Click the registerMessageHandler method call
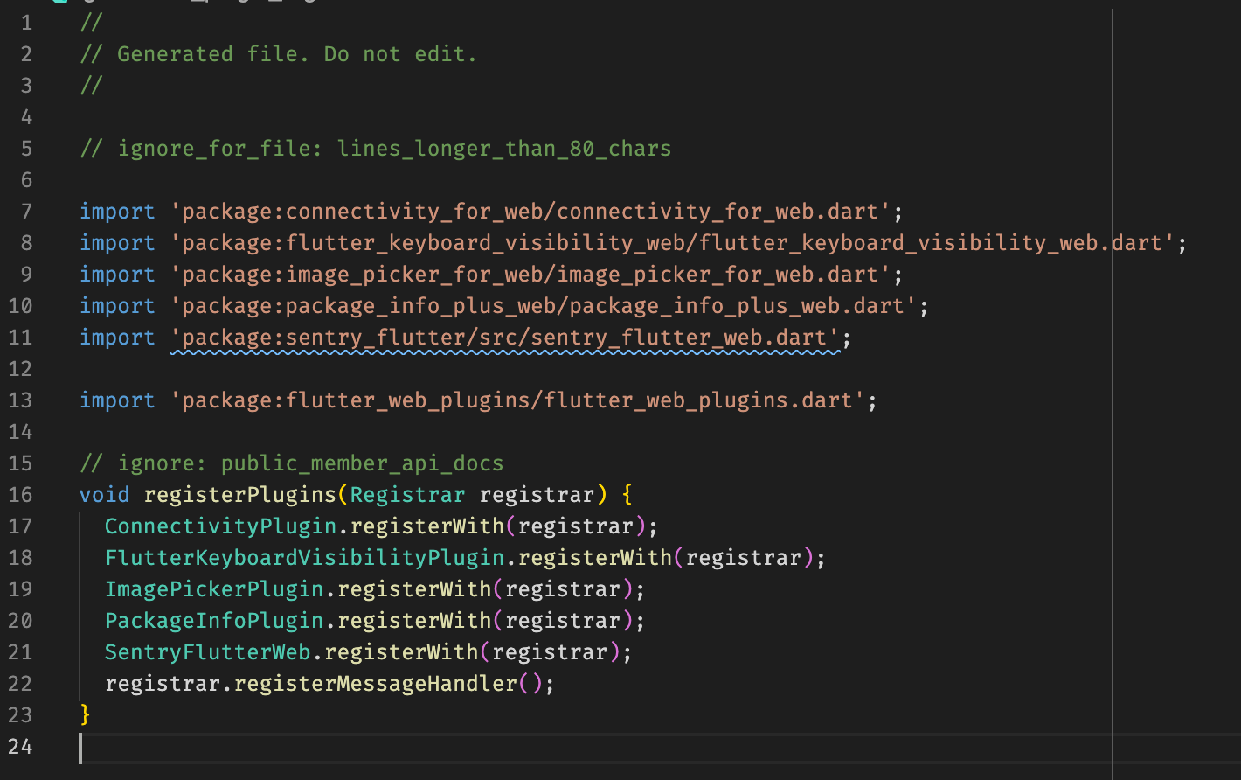Screen dimensions: 1241x780 (376, 684)
